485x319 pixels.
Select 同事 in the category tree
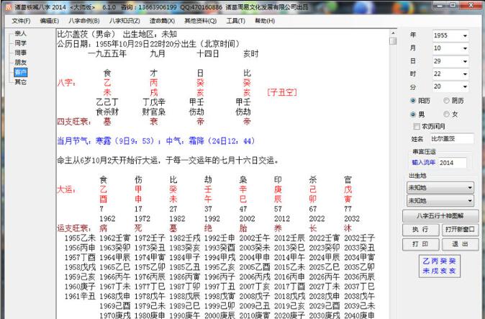tap(20, 53)
